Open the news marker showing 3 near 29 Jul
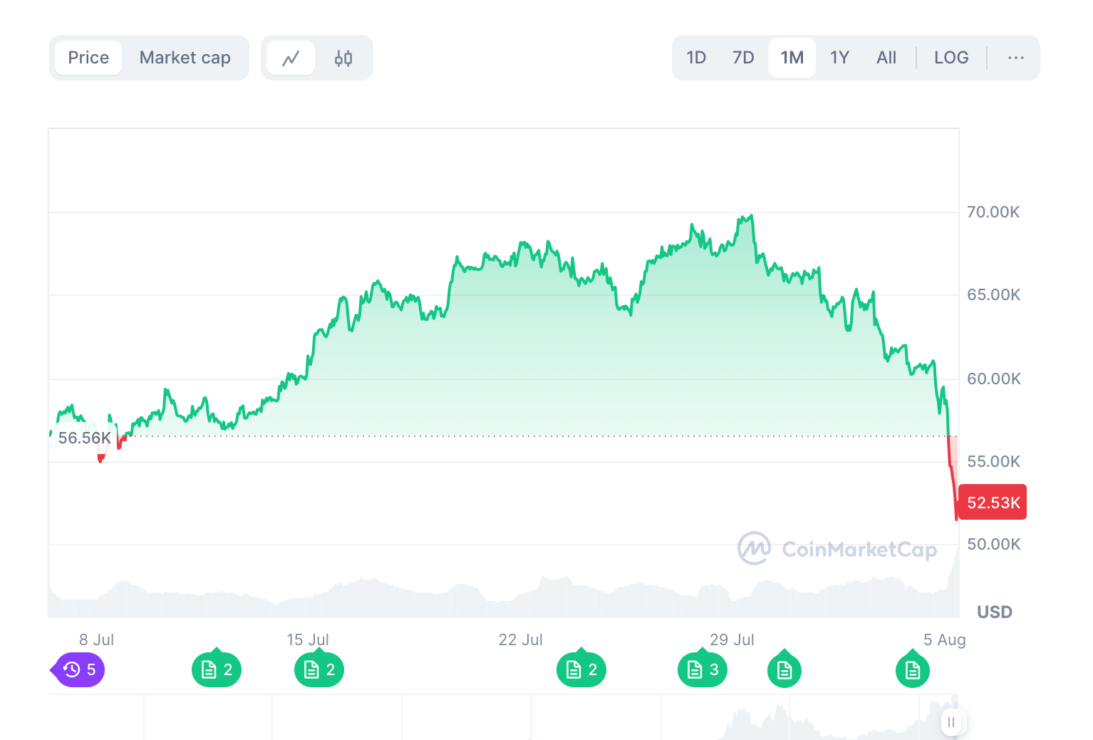The height and width of the screenshot is (740, 1093). tap(702, 669)
